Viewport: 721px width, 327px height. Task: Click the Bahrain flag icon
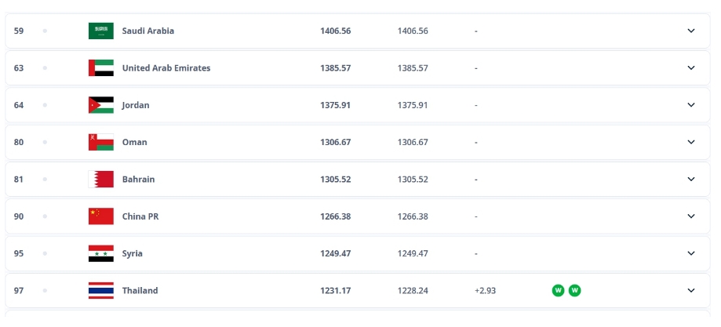coord(101,180)
